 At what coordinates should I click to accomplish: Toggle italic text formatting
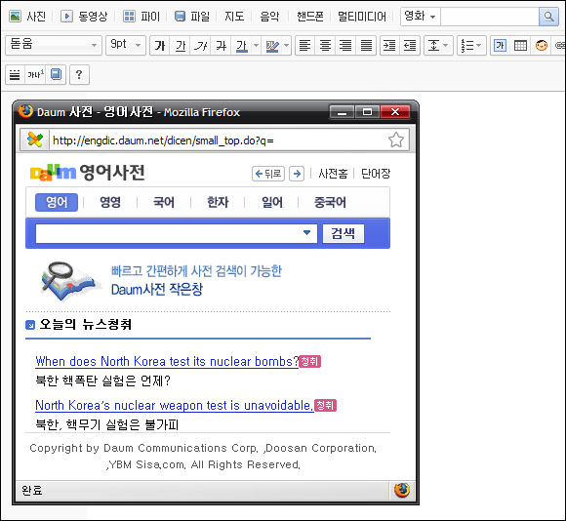click(200, 46)
